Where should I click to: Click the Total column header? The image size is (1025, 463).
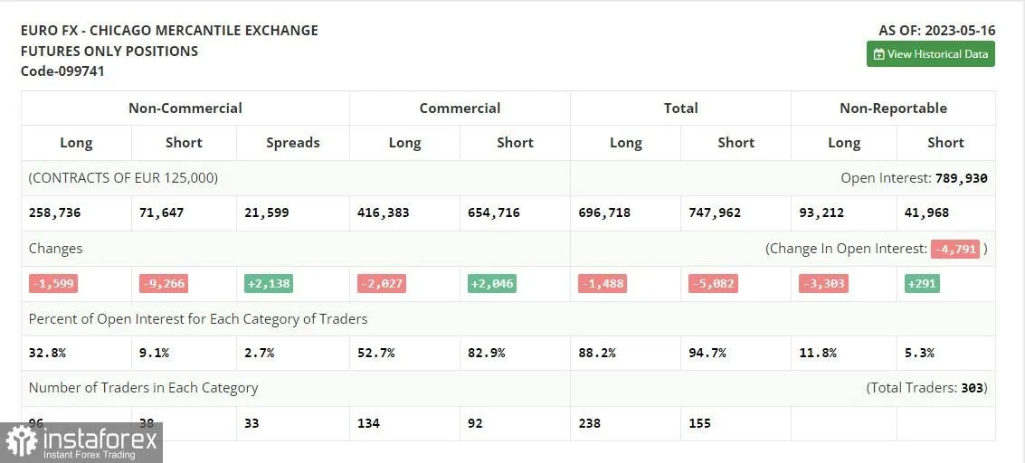tap(680, 108)
